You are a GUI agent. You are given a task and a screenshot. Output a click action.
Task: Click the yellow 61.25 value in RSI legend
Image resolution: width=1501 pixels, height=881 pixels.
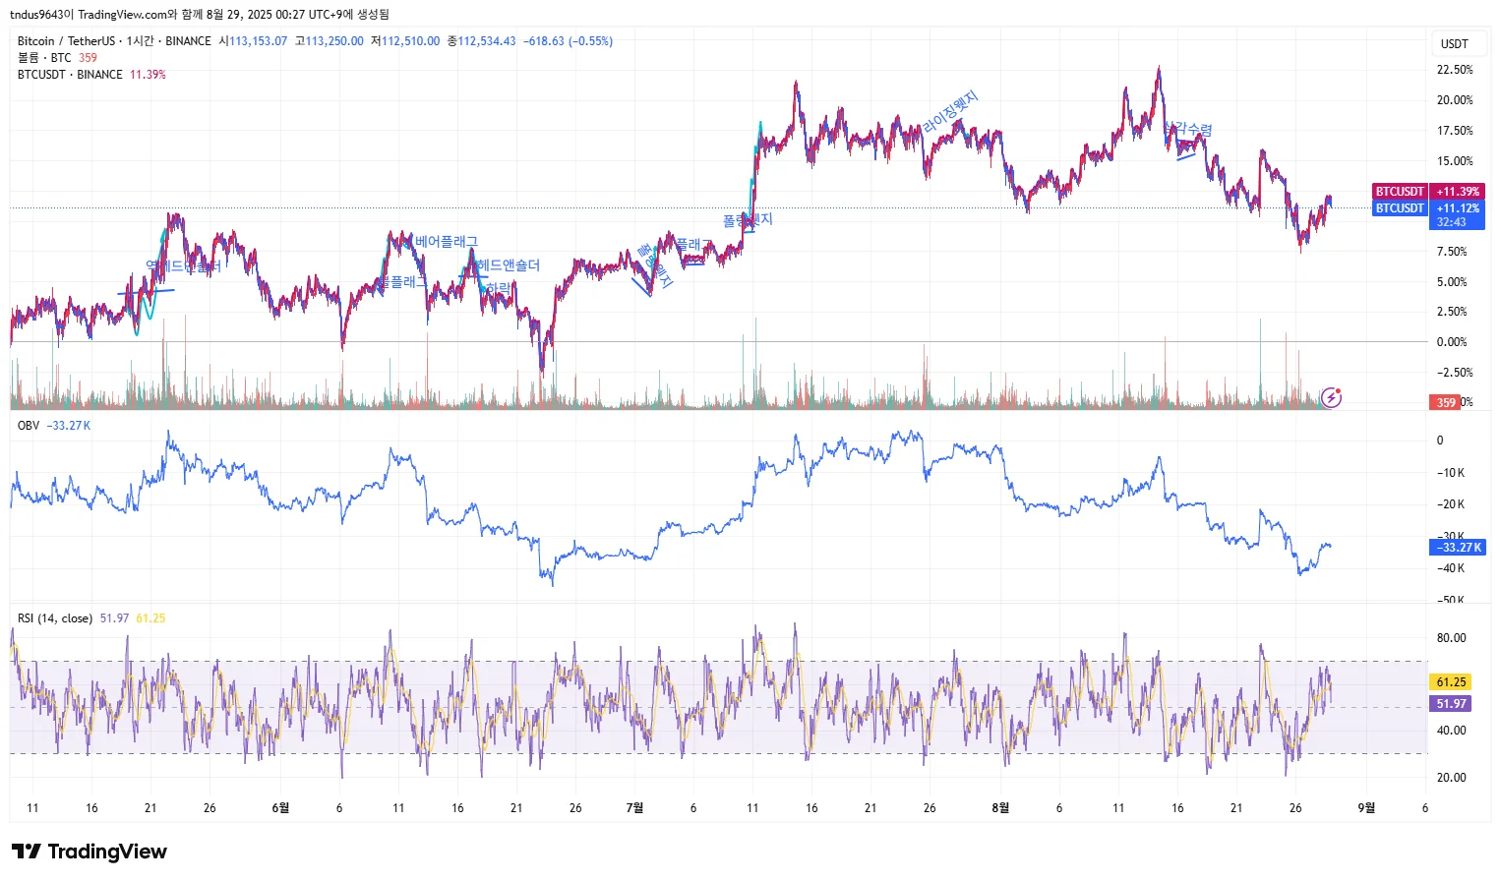[x=150, y=618]
